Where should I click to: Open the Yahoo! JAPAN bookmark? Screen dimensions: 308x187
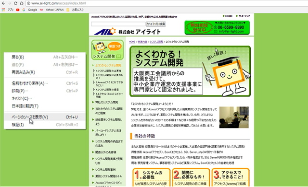52,10
